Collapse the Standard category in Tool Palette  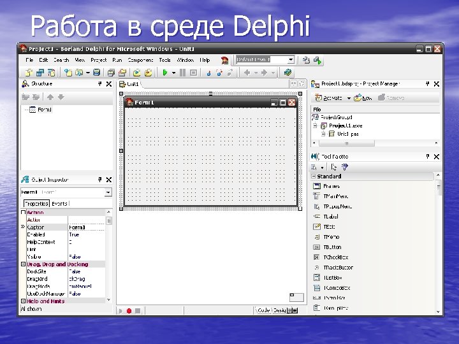click(313, 176)
